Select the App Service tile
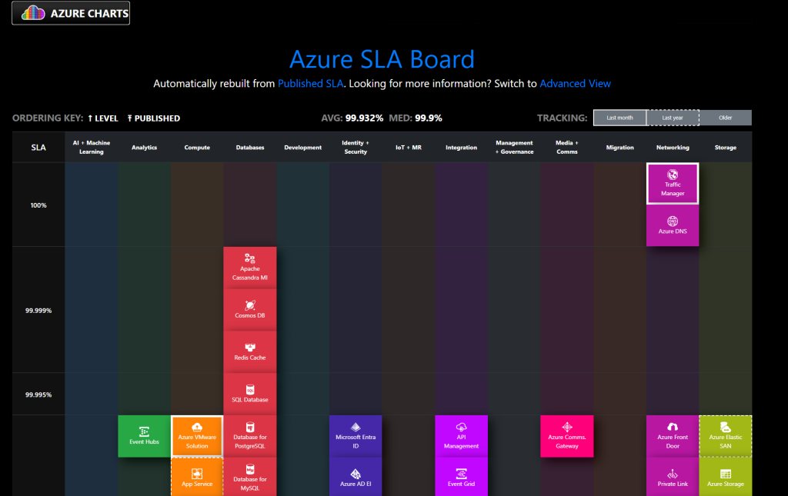Screen dimensions: 788x496 (x=197, y=477)
